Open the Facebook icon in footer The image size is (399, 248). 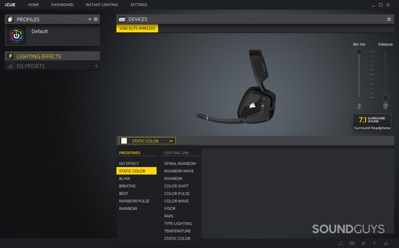coord(374,244)
